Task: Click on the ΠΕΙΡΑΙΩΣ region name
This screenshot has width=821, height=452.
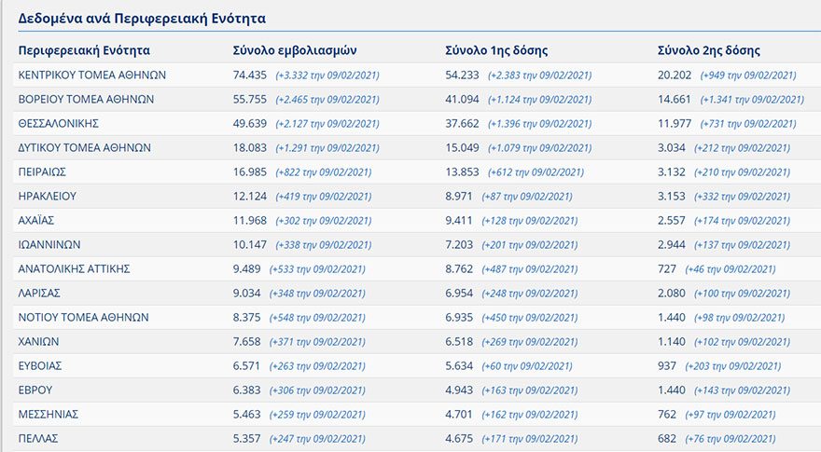Action: tap(42, 172)
